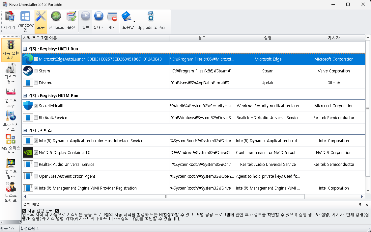371x232 pixels.
Task: Uncheck Intel Management Engine WMI checkbox
Action: point(36,188)
